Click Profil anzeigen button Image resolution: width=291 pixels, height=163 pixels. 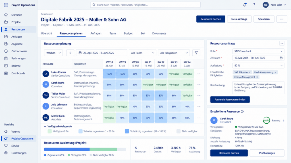pyautogui.click(x=267, y=153)
